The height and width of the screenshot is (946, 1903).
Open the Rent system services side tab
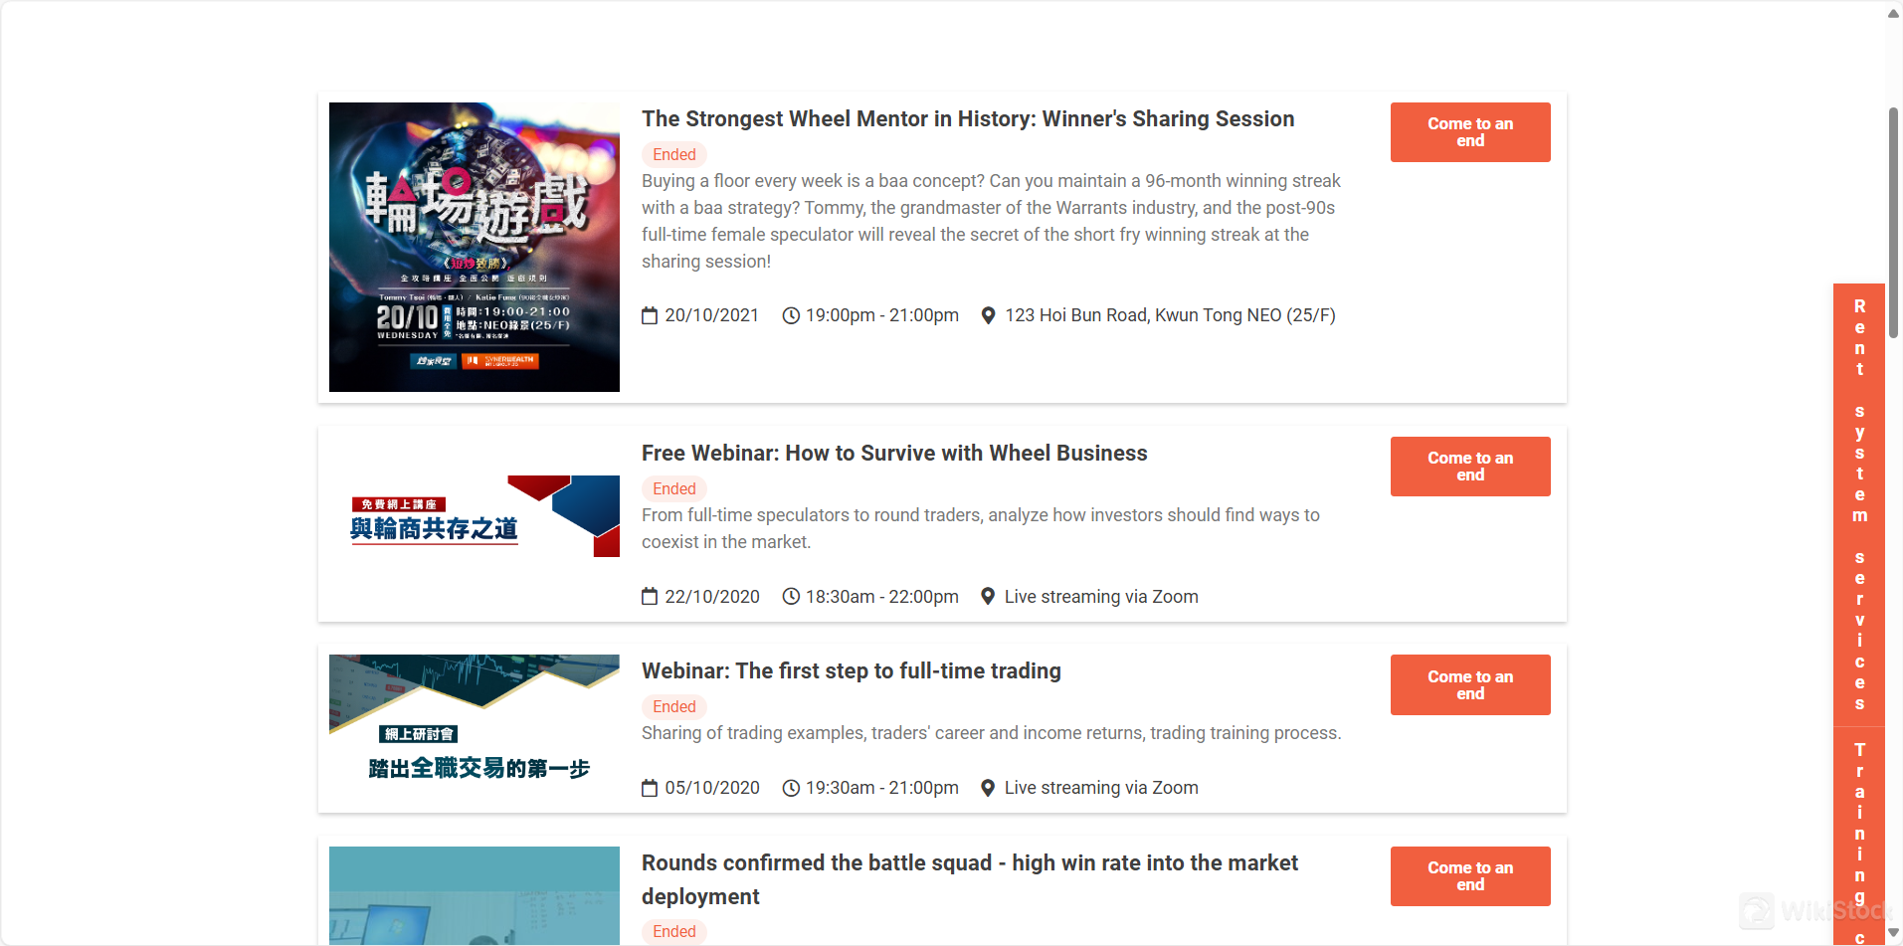[1859, 505]
